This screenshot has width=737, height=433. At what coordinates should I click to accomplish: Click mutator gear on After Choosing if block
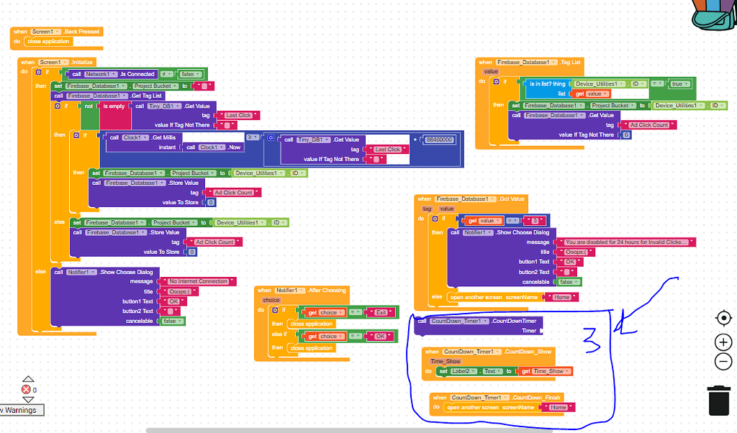273,311
